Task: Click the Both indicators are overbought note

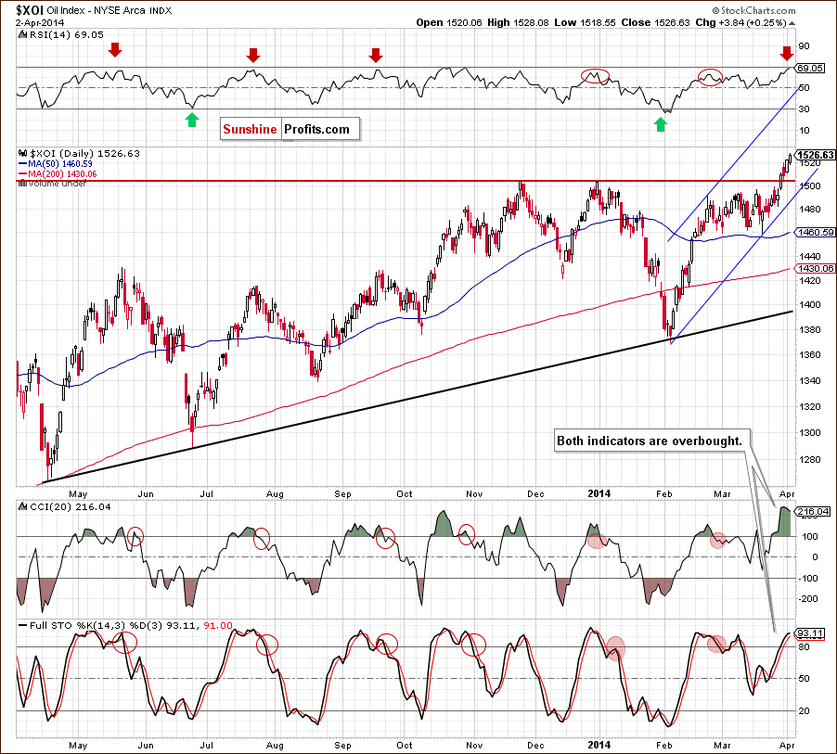Action: (x=651, y=441)
